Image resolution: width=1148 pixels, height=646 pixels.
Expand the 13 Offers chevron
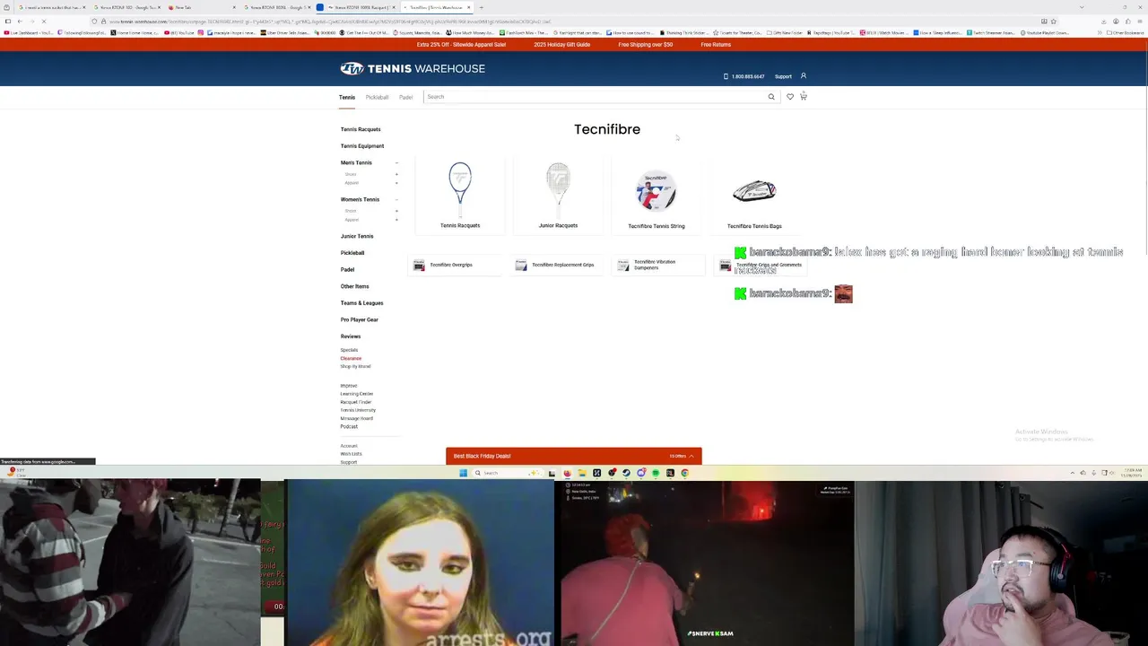(x=691, y=456)
